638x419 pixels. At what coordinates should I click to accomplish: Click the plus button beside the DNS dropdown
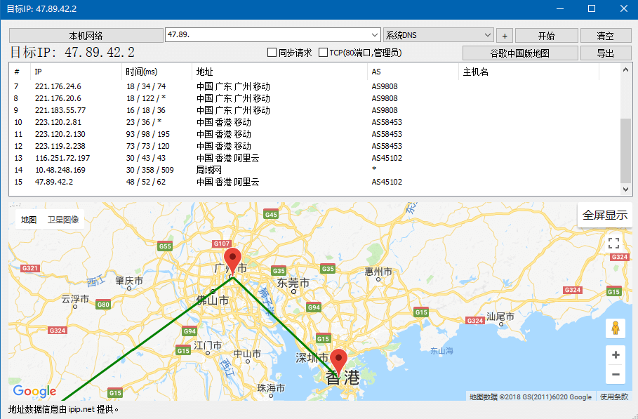[505, 35]
